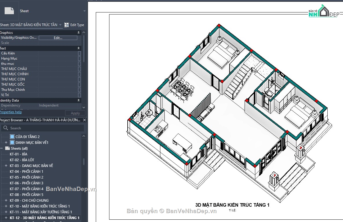Expand the KT-10 - MẶT BẰNG KIẾN TRÚC TẦNG 1 sheet
This screenshot has width=343, height=222.
tap(6, 206)
